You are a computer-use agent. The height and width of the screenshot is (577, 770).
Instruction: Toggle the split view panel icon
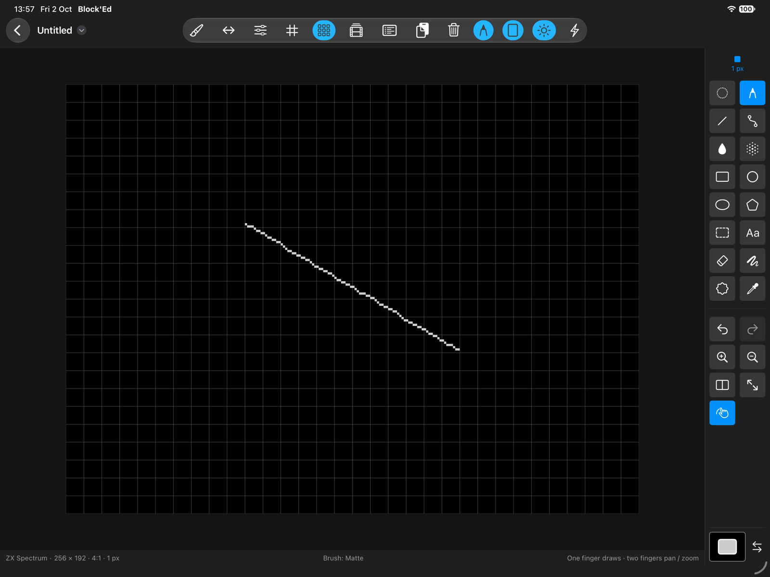[x=722, y=385]
